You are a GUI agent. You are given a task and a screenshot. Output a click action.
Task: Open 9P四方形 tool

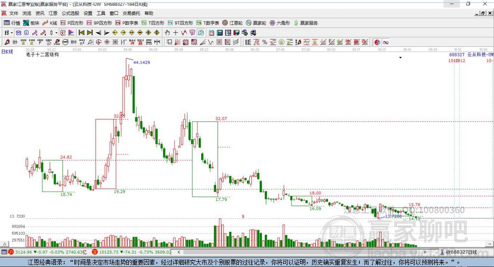click(99, 23)
